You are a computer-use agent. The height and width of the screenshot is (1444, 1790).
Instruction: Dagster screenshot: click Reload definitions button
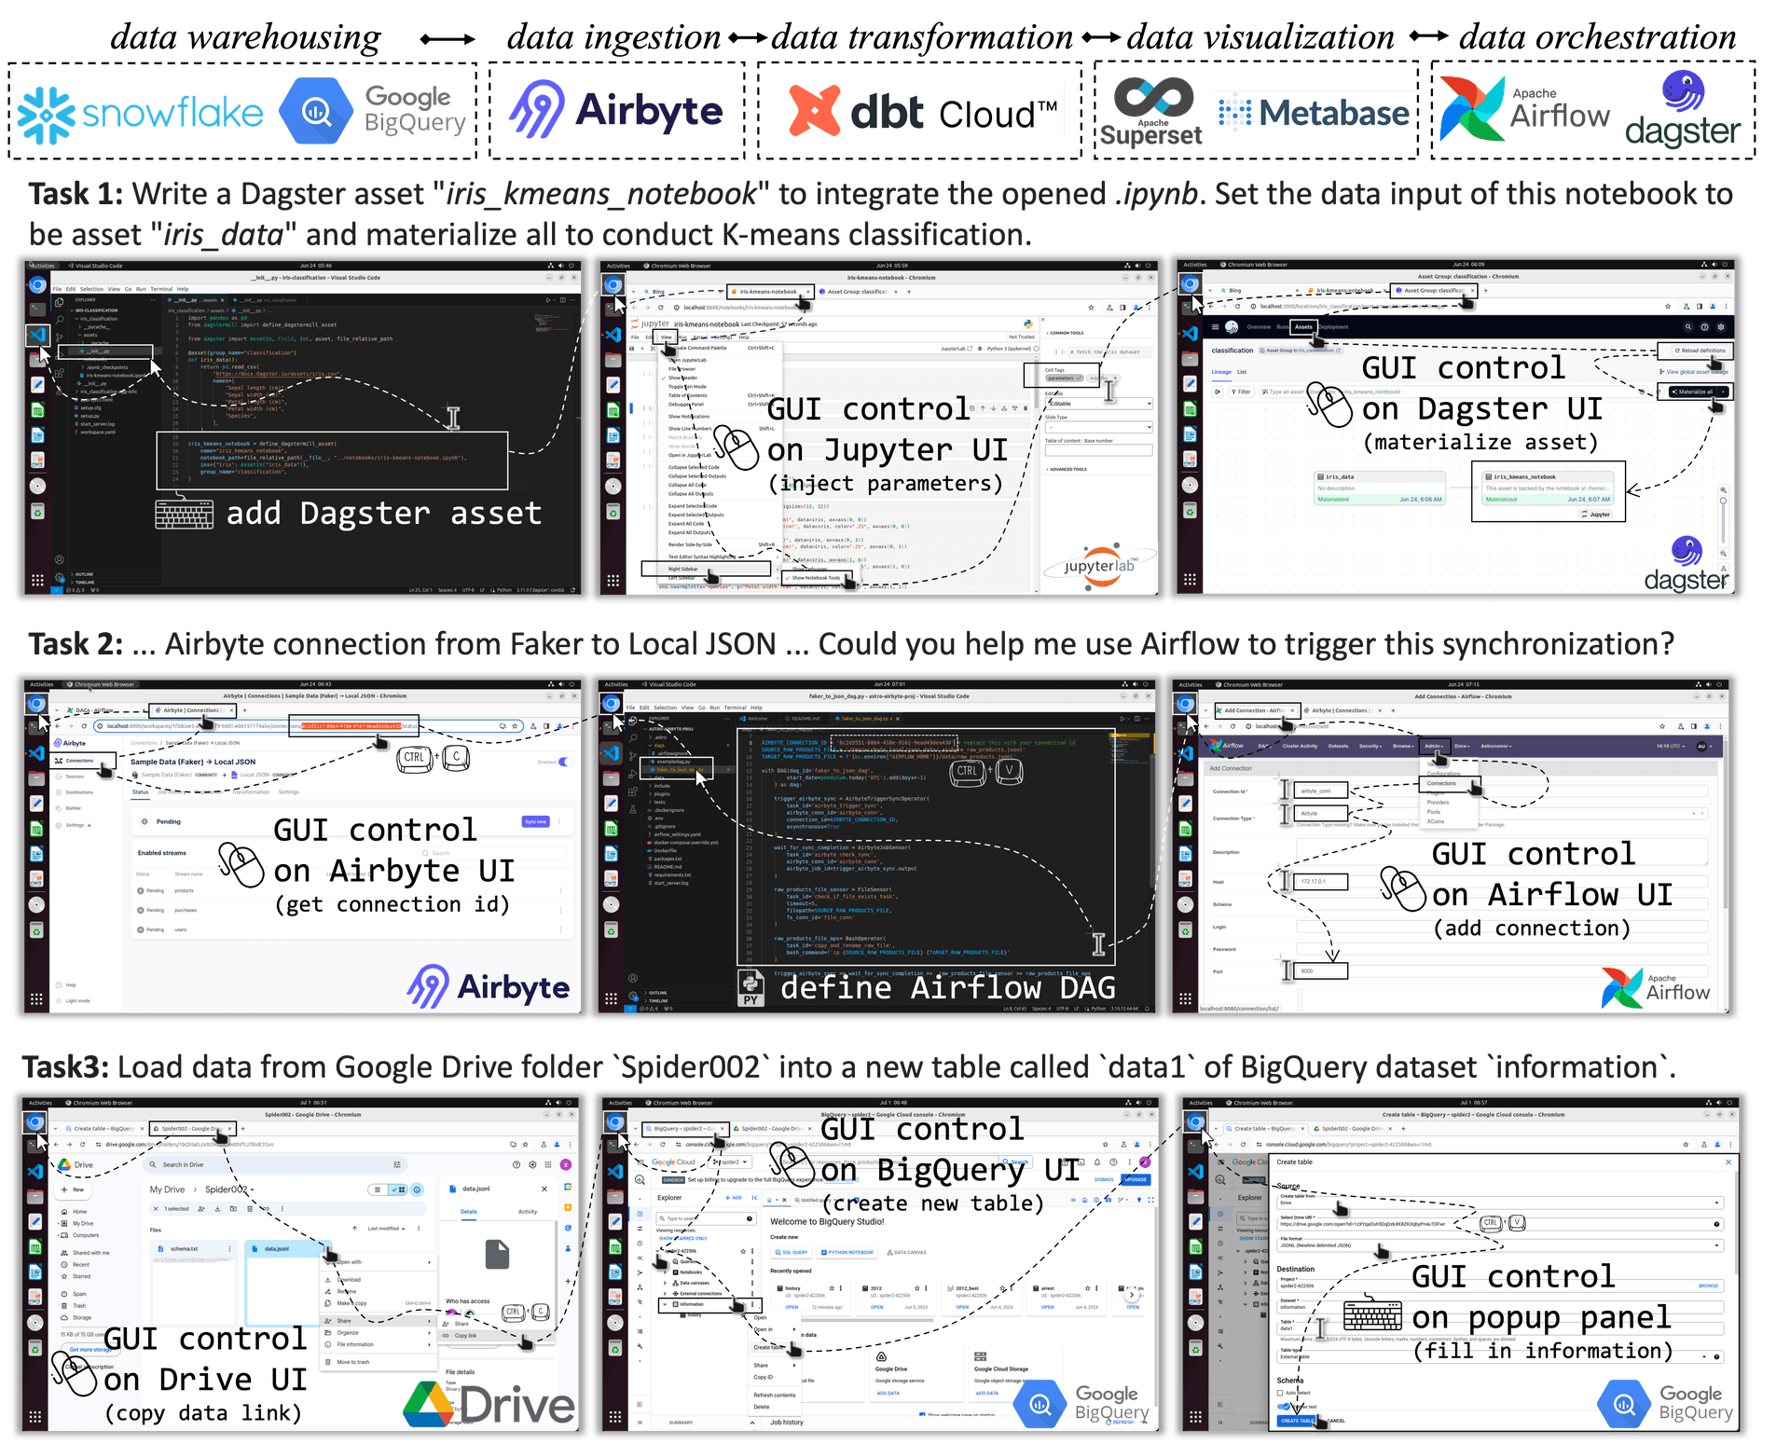click(x=1699, y=351)
